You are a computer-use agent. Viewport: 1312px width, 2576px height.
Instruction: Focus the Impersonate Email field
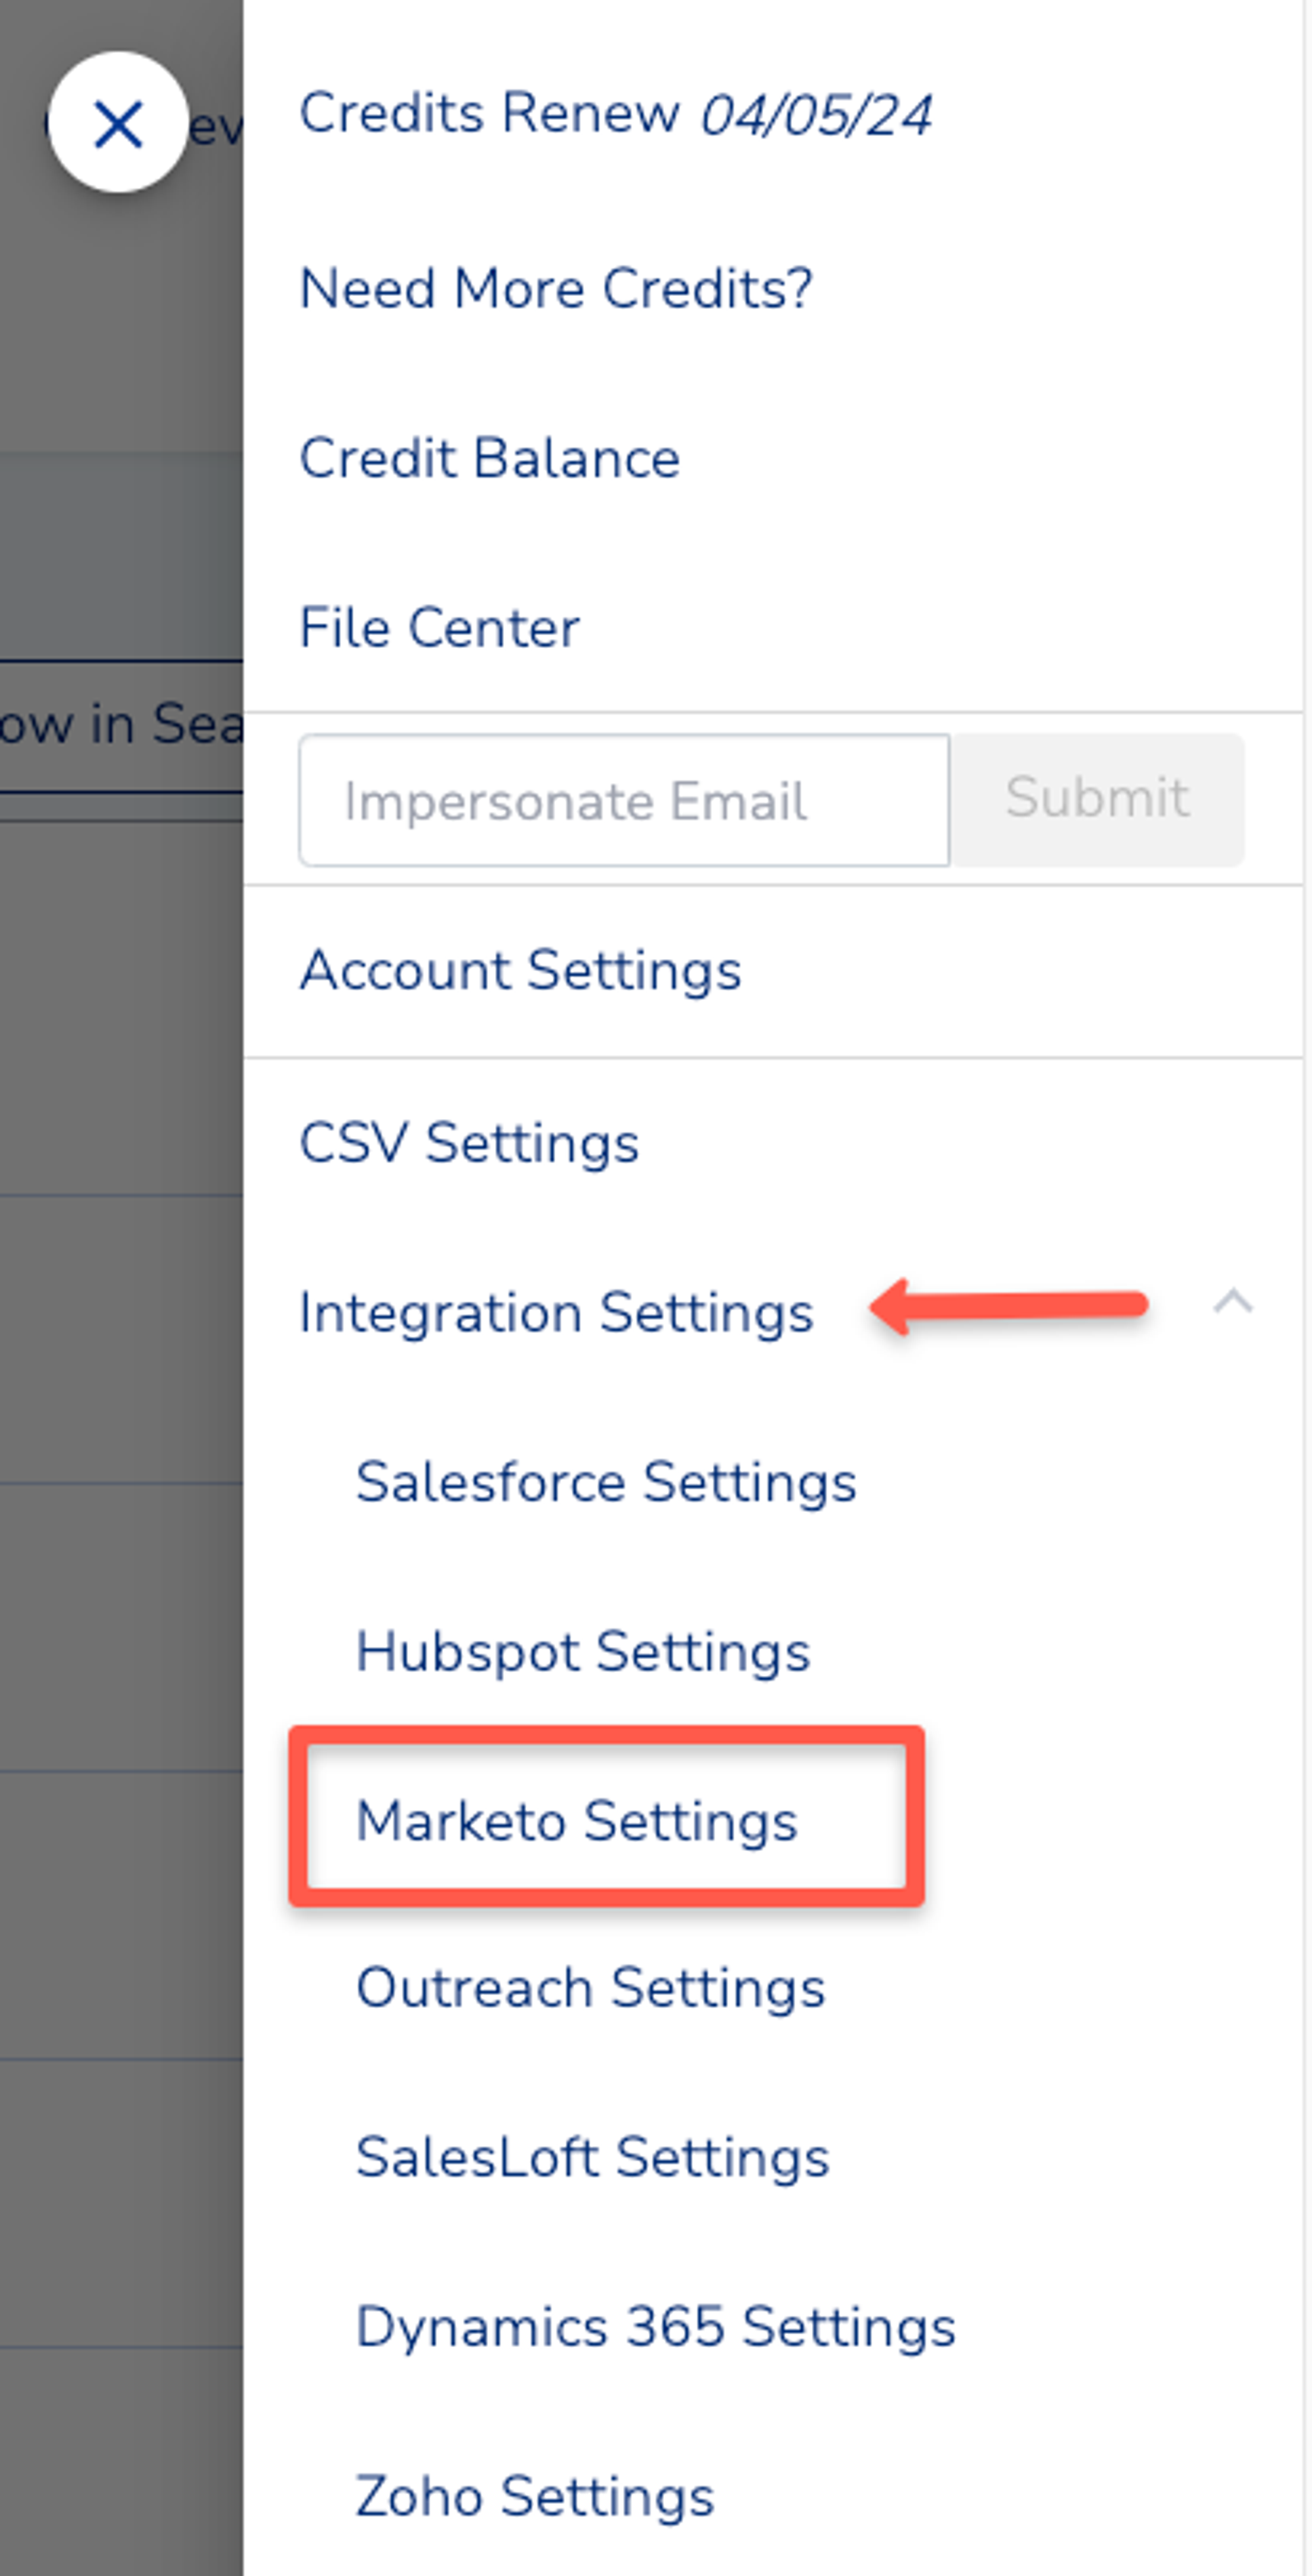[624, 800]
